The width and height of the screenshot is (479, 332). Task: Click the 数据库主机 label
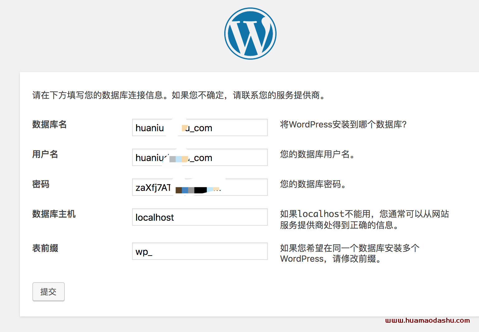54,214
